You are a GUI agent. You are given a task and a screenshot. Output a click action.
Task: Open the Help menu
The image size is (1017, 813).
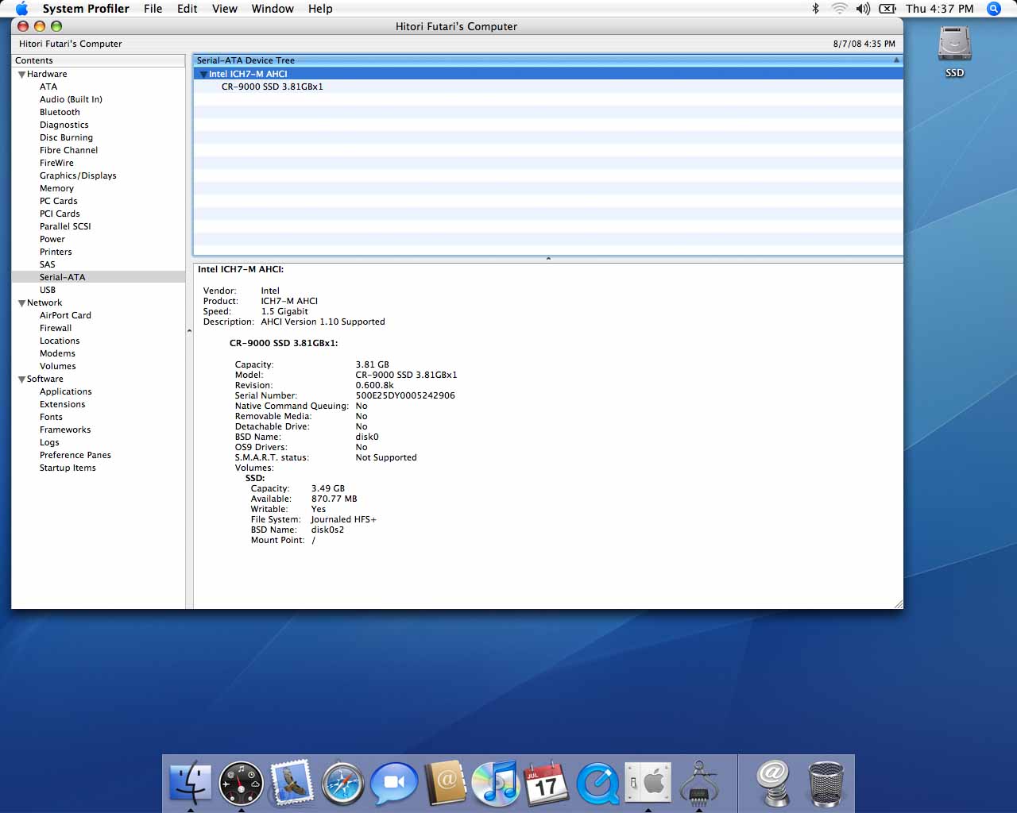320,9
